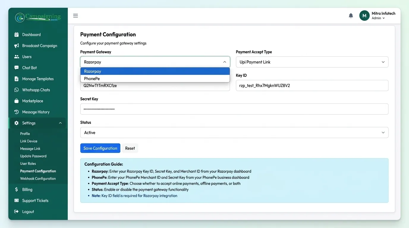
Task: Focus the field containing Q2NwTtTmRXCfze
Action: coord(155,86)
